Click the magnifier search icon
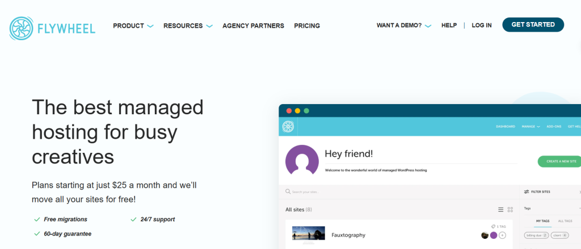581x249 pixels. point(288,192)
